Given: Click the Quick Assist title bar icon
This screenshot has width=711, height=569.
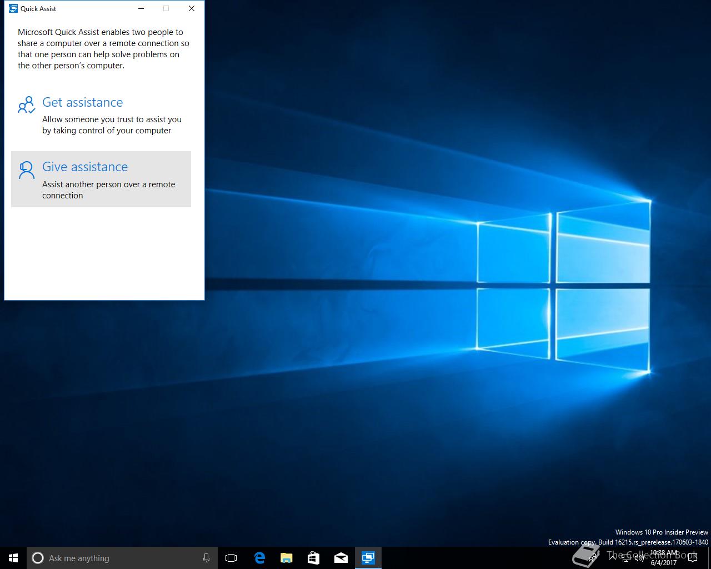Looking at the screenshot, I should pos(13,8).
